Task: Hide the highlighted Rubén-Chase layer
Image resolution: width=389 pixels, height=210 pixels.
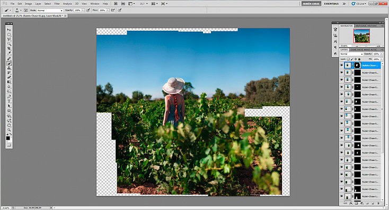Action: click(x=342, y=66)
